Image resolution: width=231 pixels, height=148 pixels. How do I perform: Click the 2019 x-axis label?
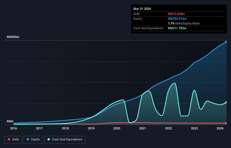point(91,128)
